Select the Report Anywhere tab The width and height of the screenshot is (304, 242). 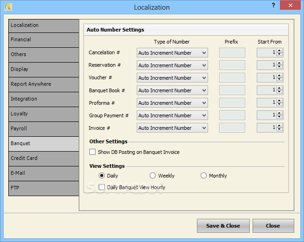point(44,84)
